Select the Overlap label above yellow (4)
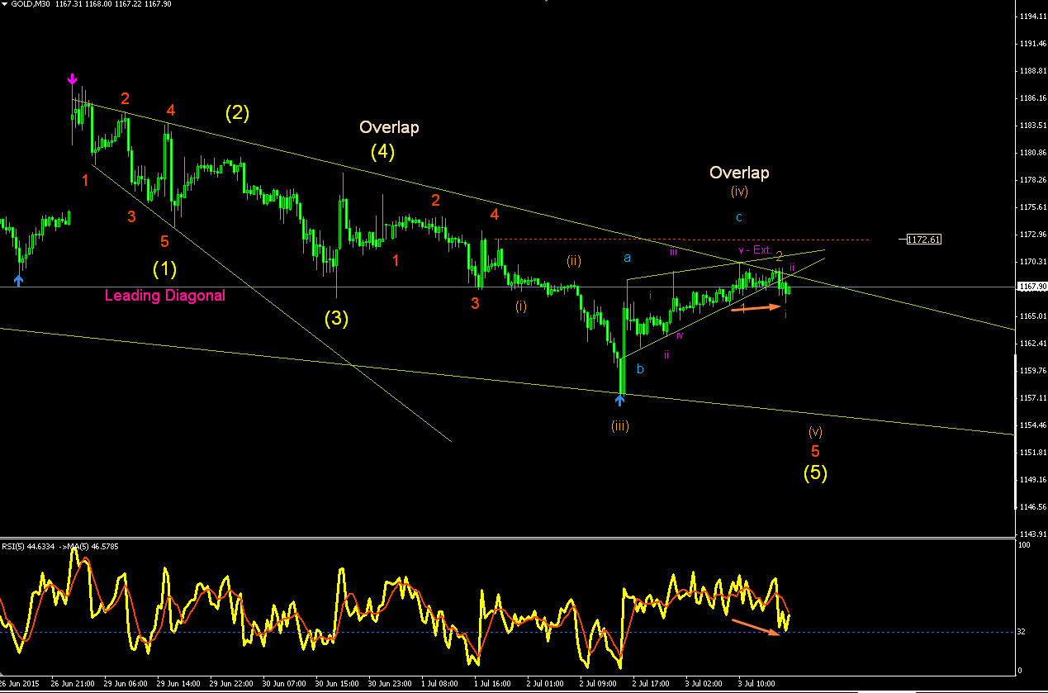Viewport: 1048px width, 693px height. coord(389,127)
